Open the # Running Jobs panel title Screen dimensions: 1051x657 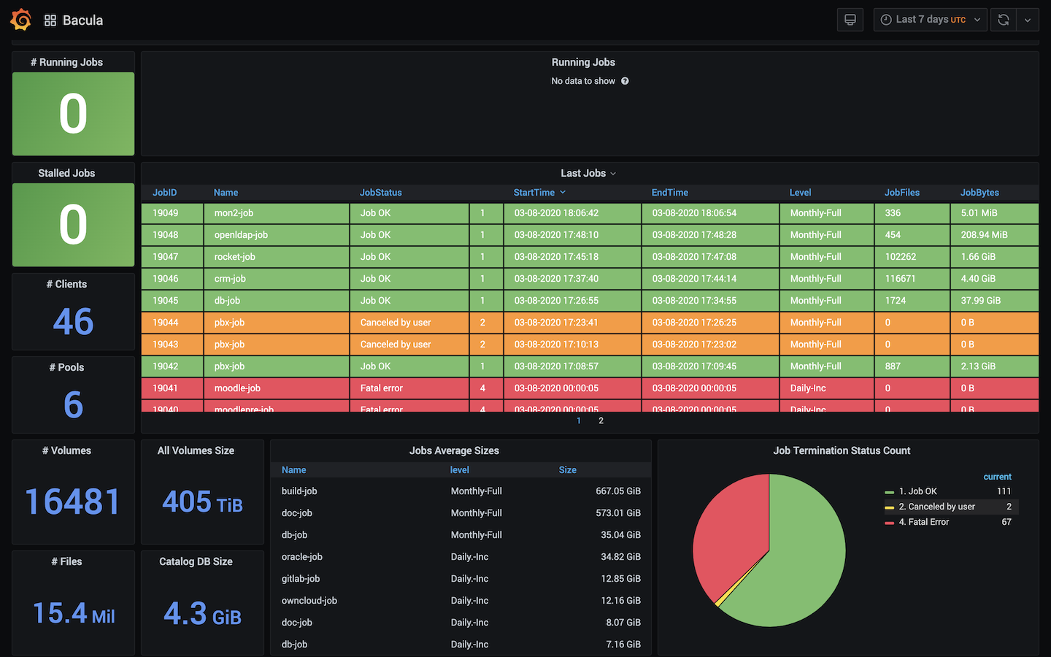pos(66,62)
